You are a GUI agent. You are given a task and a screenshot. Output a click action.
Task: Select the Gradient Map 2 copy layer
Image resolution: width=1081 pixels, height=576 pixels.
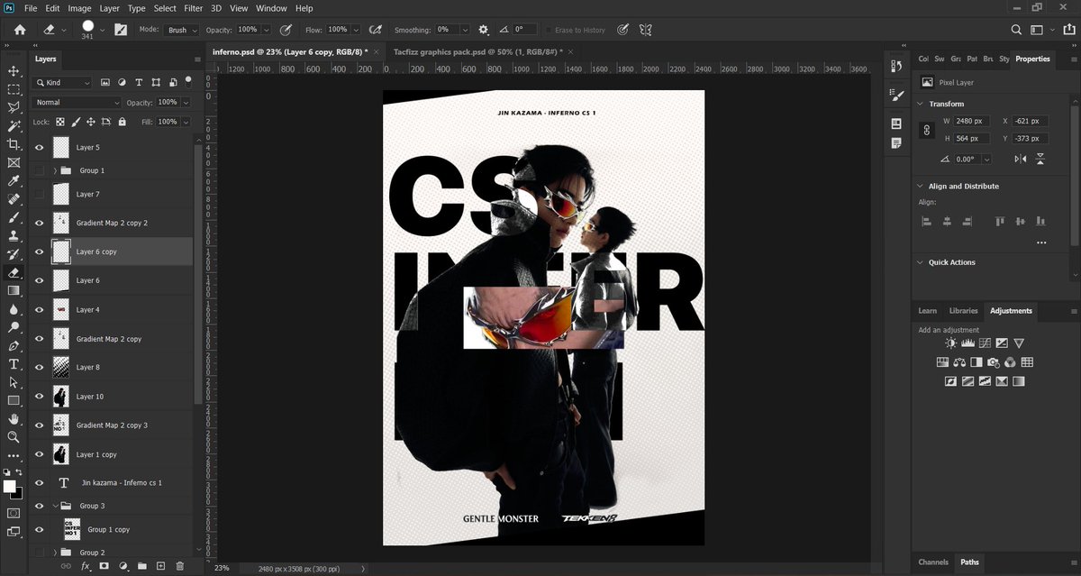(111, 339)
